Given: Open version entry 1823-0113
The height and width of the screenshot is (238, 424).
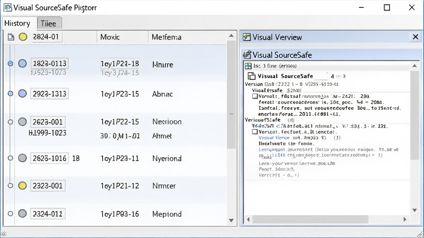Looking at the screenshot, I should [50, 63].
